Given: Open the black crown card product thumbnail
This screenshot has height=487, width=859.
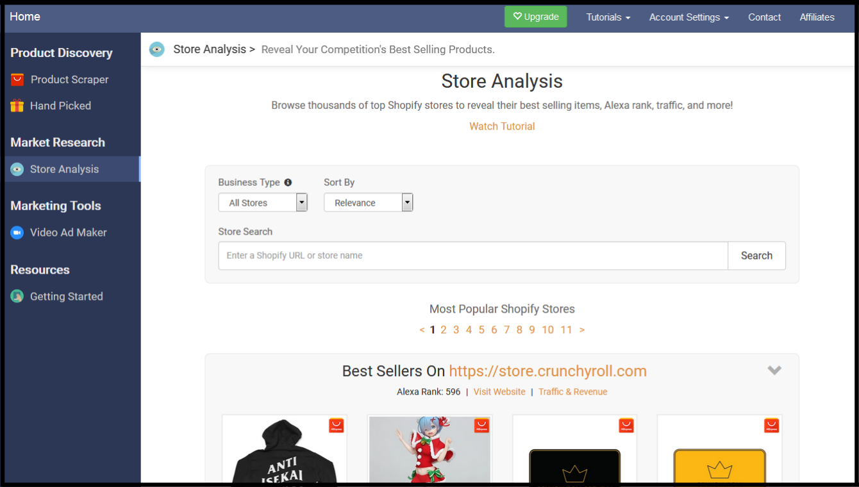Looking at the screenshot, I should [574, 449].
